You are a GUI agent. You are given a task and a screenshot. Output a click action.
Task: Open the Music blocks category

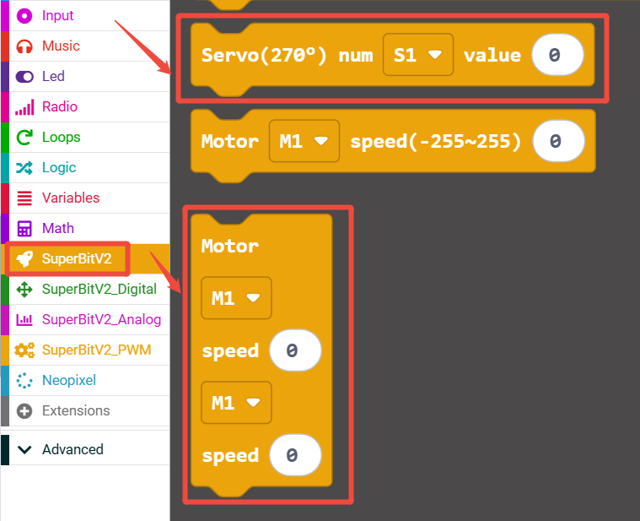85,46
